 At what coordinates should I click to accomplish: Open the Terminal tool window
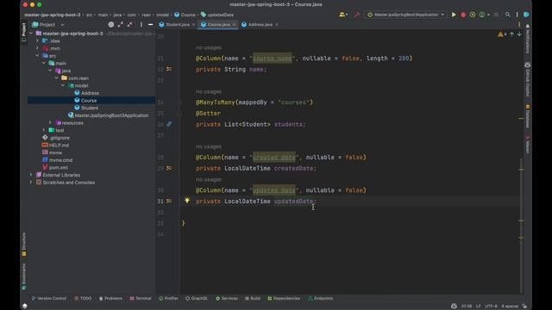[141, 299]
